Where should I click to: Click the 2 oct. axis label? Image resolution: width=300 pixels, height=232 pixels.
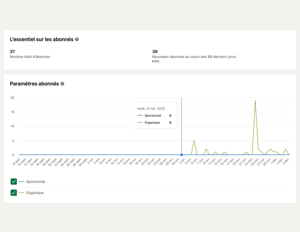pyautogui.click(x=90, y=161)
